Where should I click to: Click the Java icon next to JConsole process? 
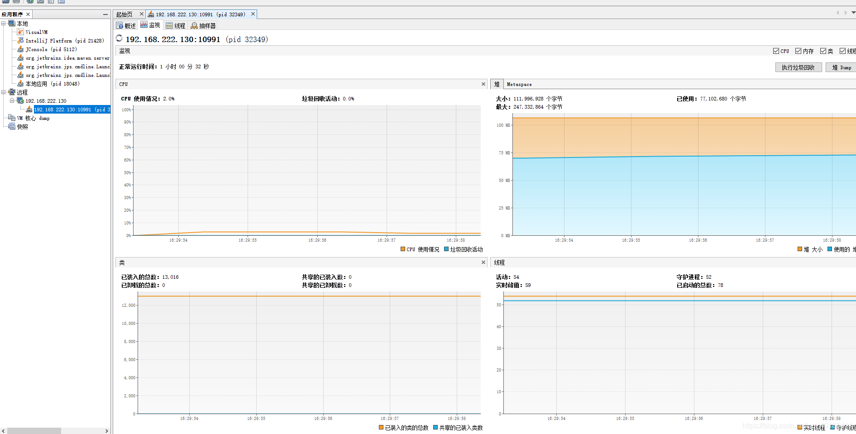pyautogui.click(x=20, y=49)
